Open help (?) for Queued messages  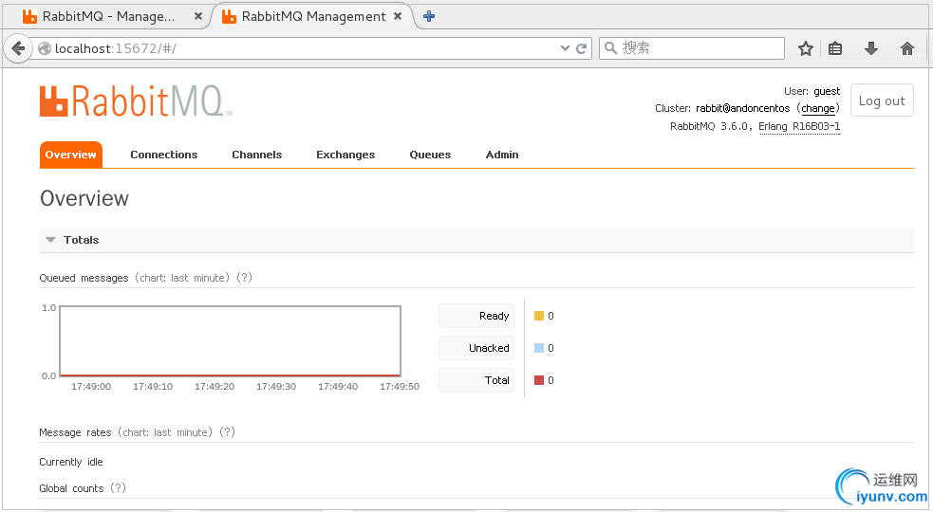click(x=244, y=278)
